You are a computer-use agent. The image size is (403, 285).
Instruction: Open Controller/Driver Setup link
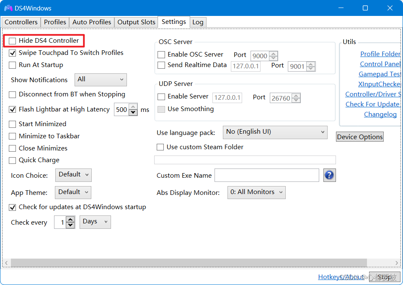pyautogui.click(x=373, y=94)
